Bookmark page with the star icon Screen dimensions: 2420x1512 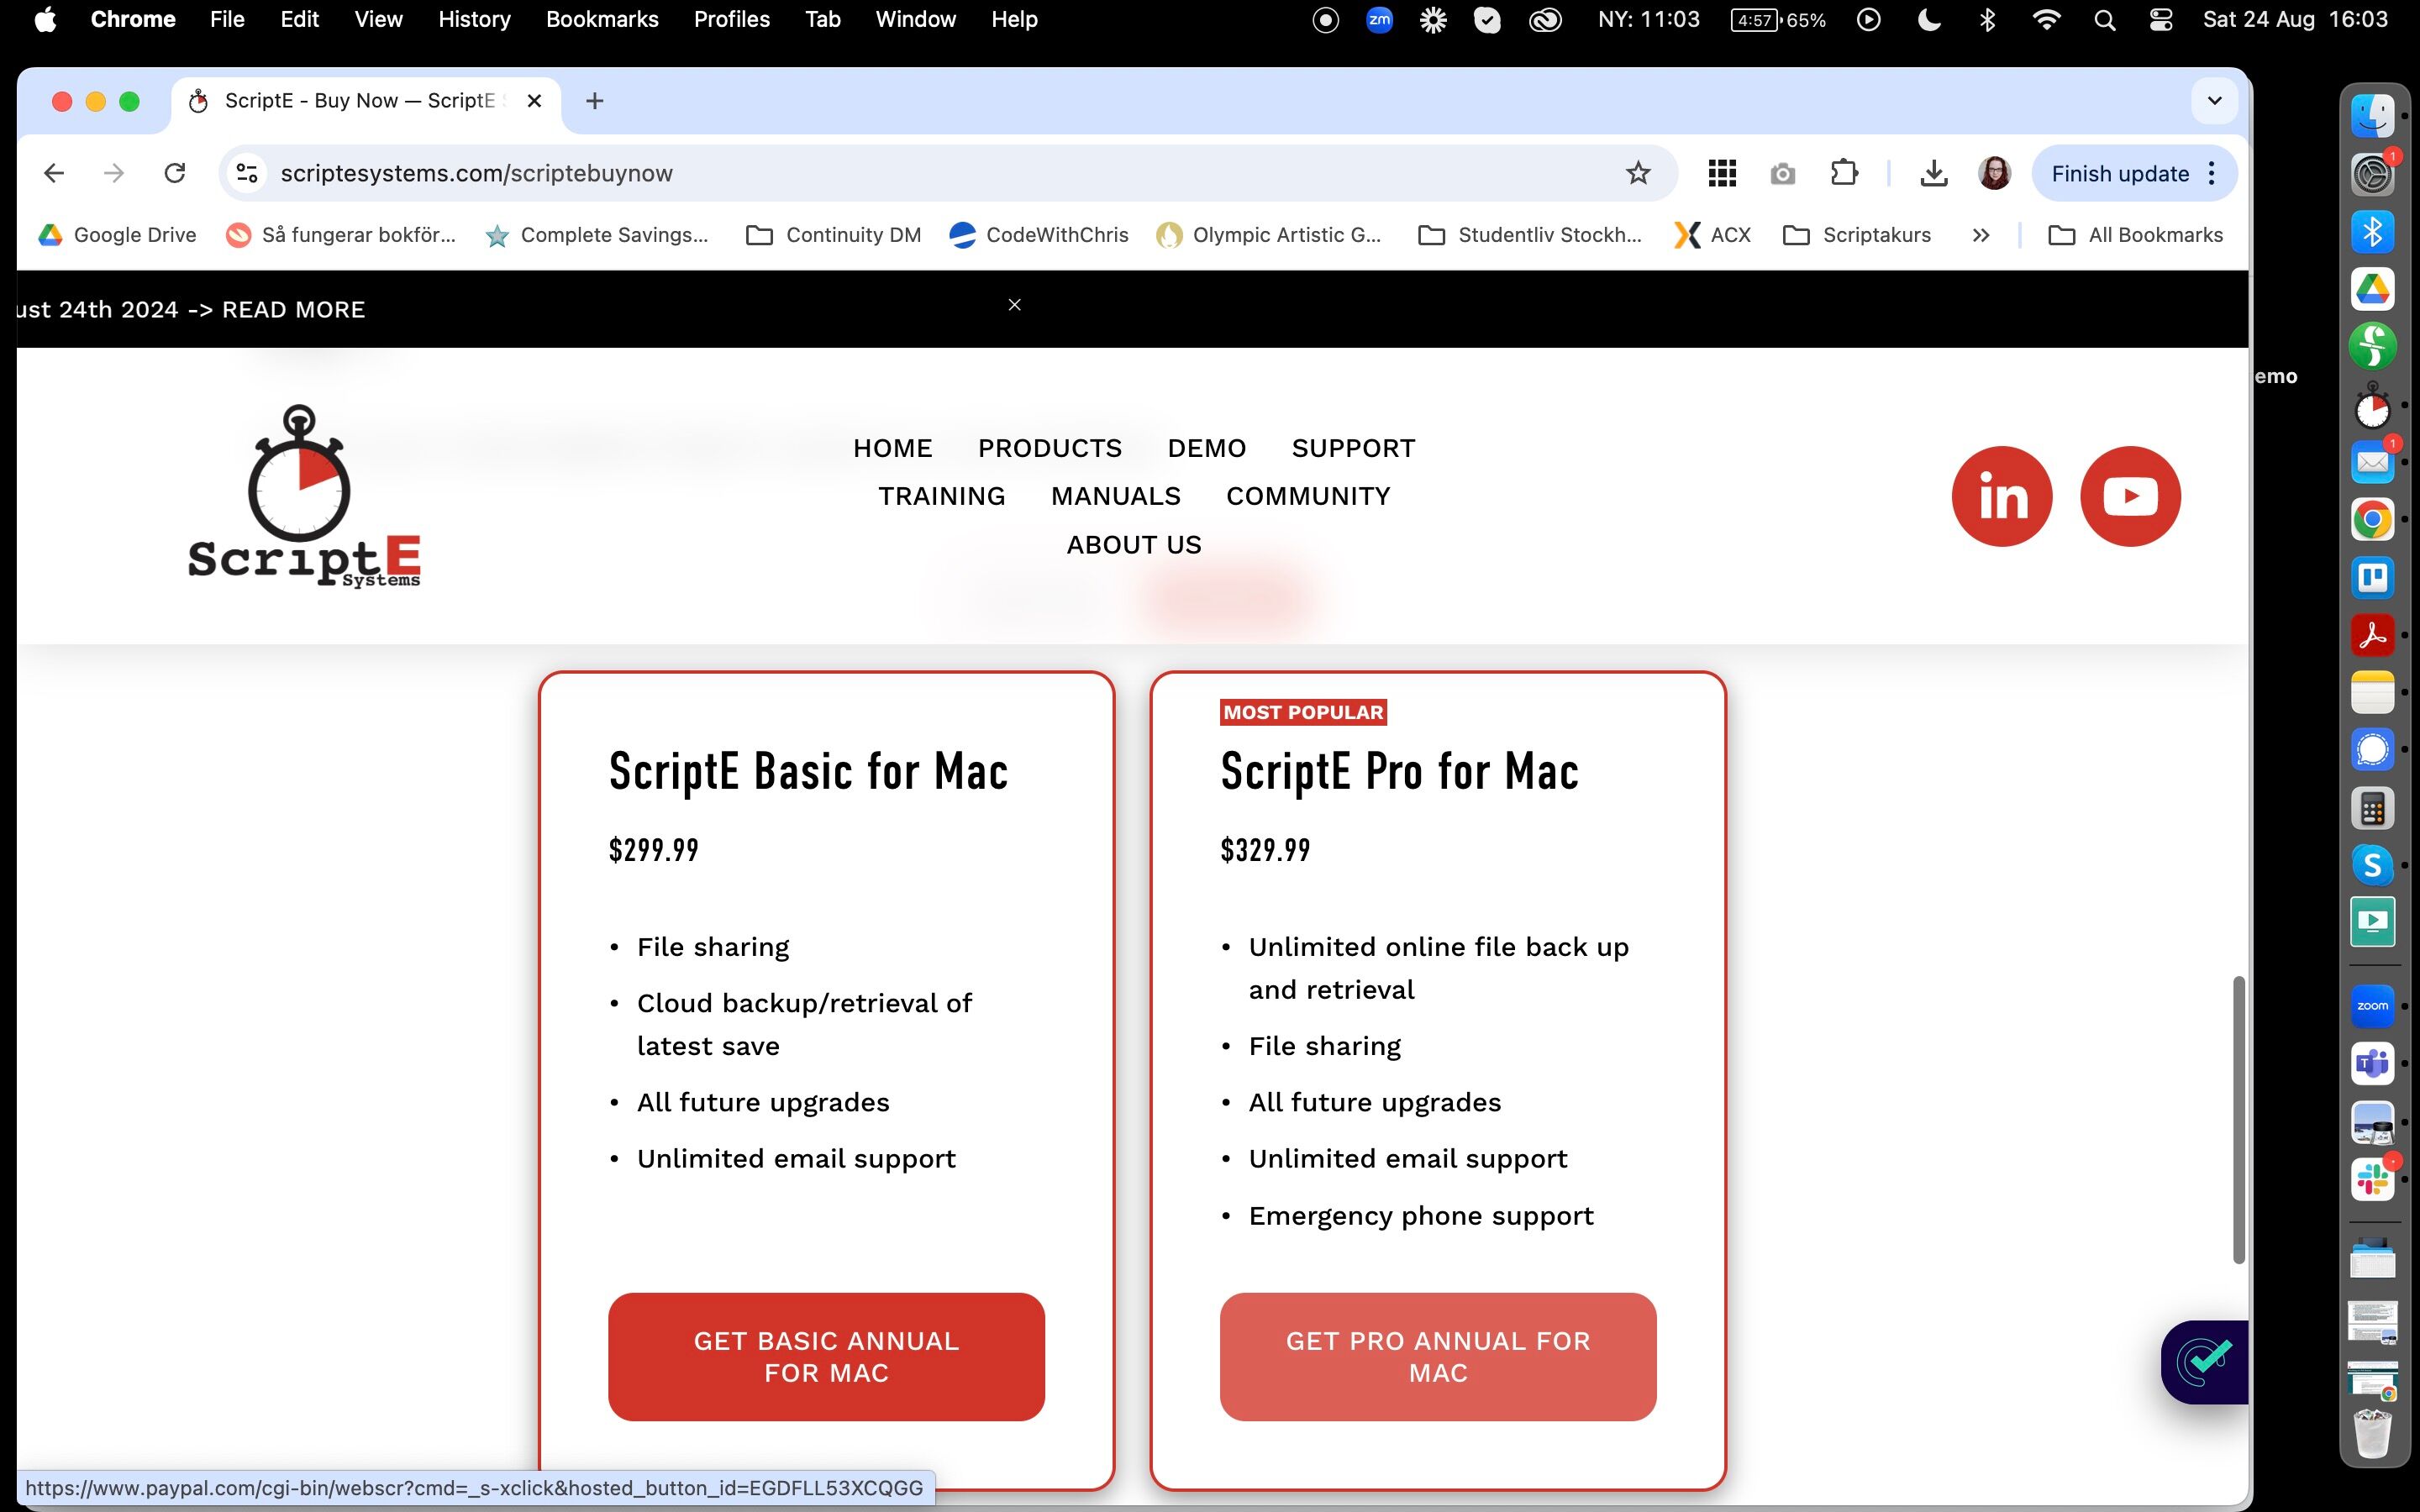click(x=1638, y=173)
